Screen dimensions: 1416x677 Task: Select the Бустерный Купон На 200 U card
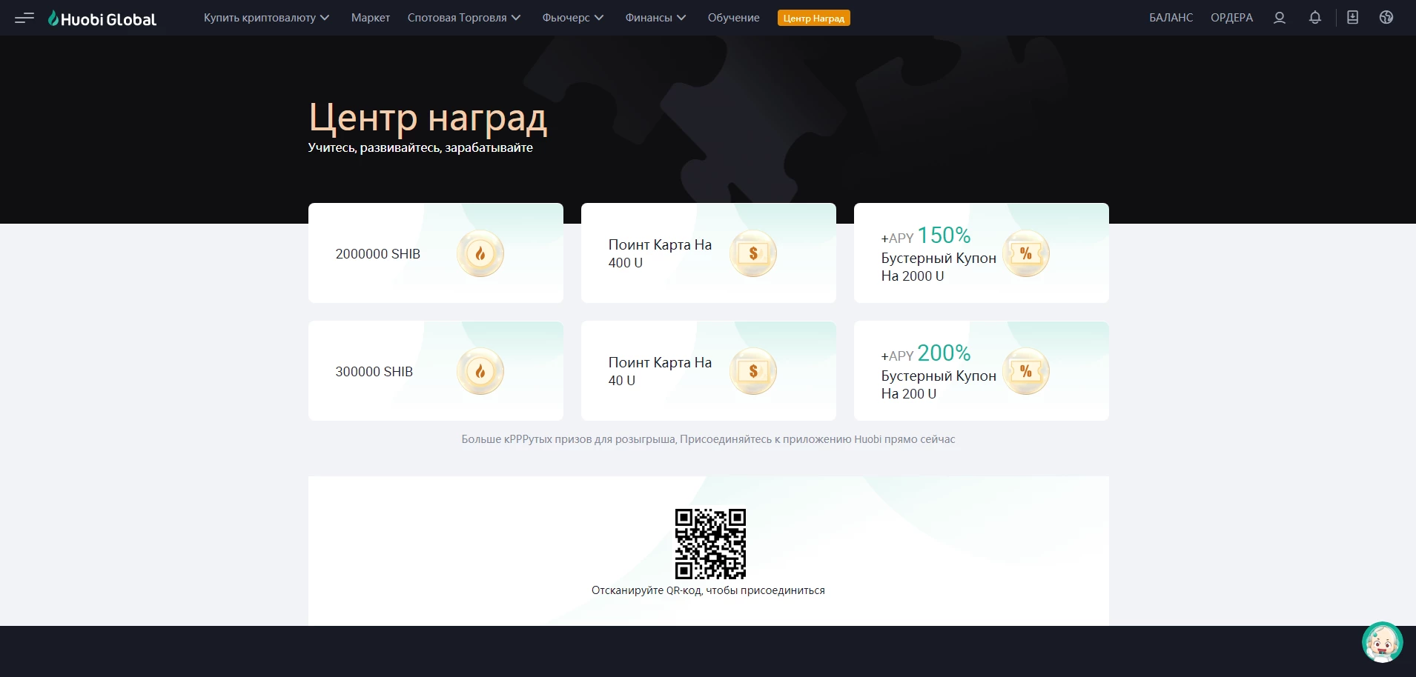click(982, 371)
